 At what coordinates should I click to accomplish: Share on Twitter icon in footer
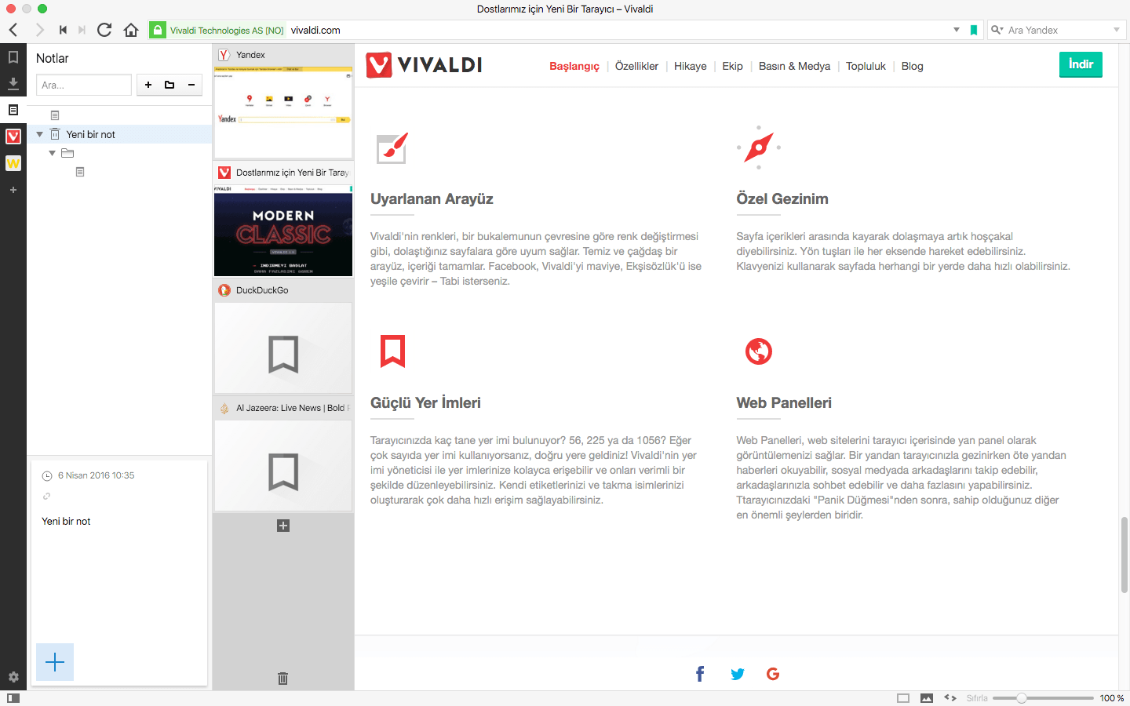[738, 674]
